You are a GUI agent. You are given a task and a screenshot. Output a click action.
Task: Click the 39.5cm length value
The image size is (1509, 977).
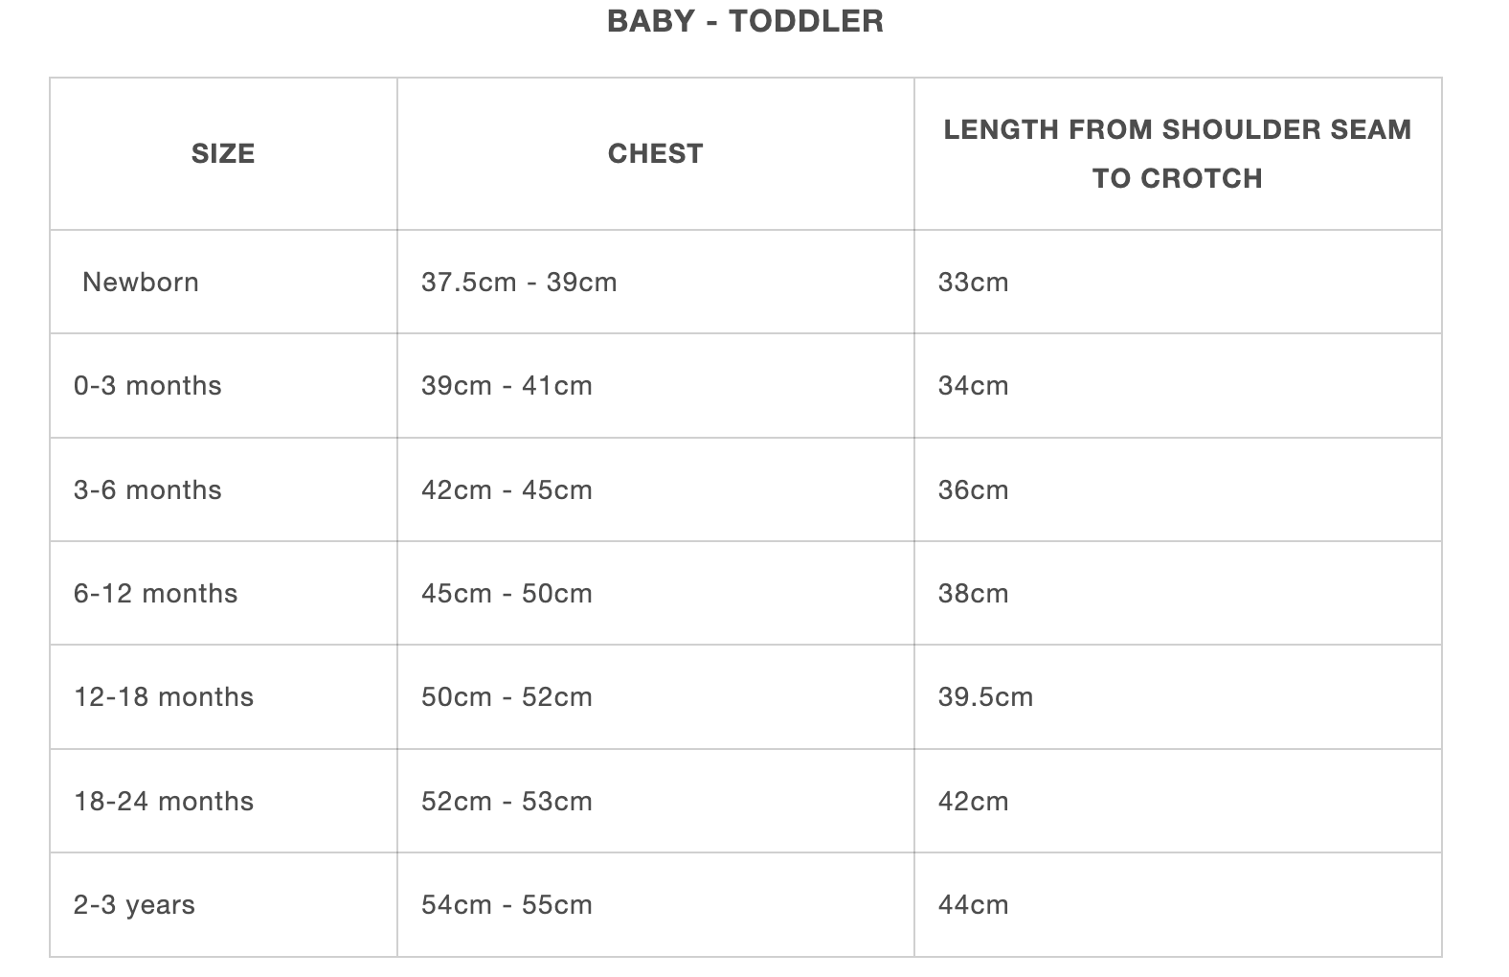click(985, 696)
